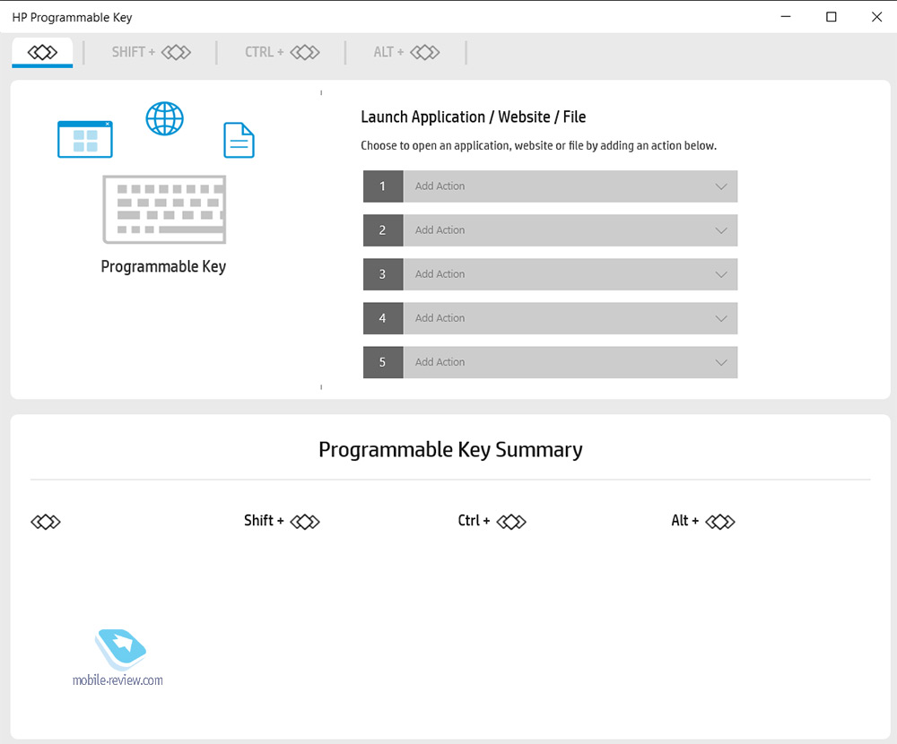Click the keyboard illustration icon
897x744 pixels.
tap(164, 209)
